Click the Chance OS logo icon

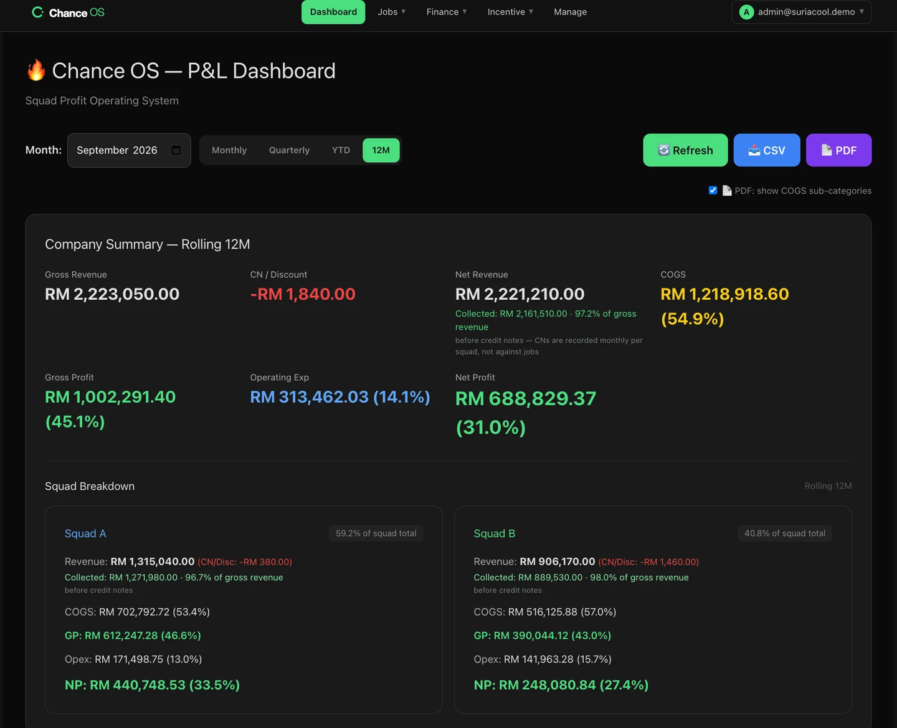(37, 12)
